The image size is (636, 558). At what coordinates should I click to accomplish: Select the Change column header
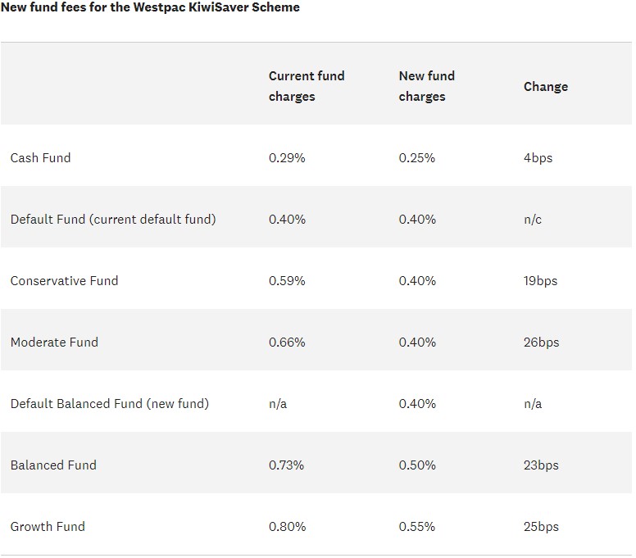[x=545, y=87]
